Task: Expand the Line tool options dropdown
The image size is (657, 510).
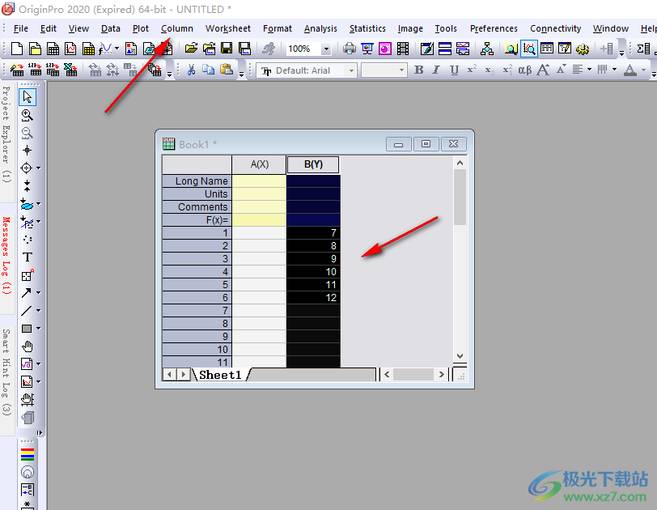Action: point(39,311)
